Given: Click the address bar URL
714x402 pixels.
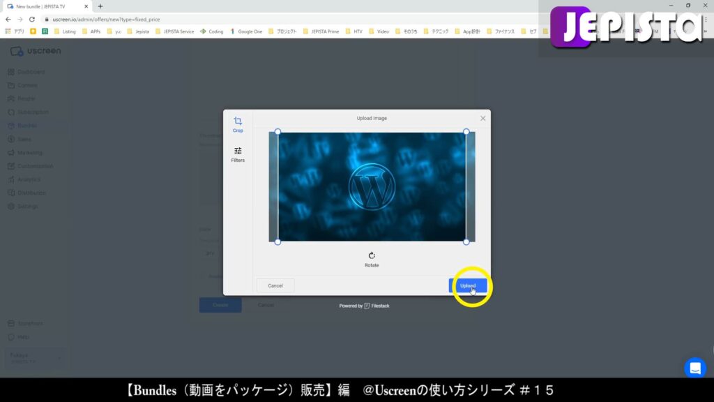Looking at the screenshot, I should pyautogui.click(x=106, y=20).
